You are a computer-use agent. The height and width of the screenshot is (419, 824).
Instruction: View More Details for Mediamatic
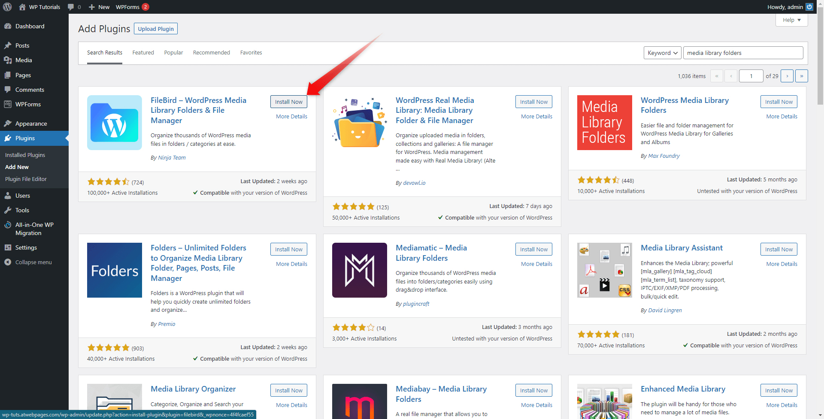click(x=536, y=264)
